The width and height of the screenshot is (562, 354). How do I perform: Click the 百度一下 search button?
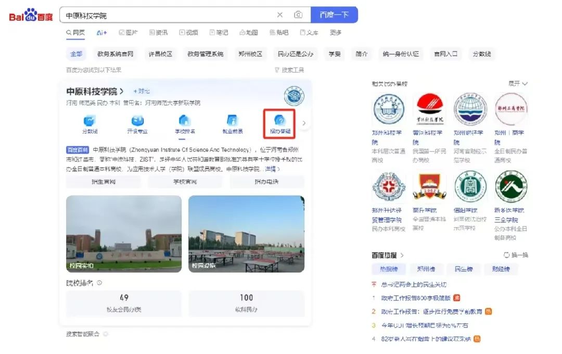(334, 15)
